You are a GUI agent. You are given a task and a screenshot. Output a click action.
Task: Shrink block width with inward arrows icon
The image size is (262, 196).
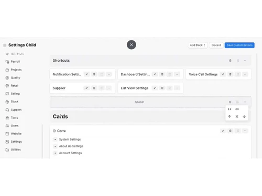(230, 109)
